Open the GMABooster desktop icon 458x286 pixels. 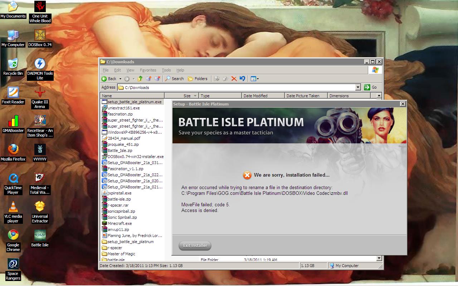click(13, 124)
